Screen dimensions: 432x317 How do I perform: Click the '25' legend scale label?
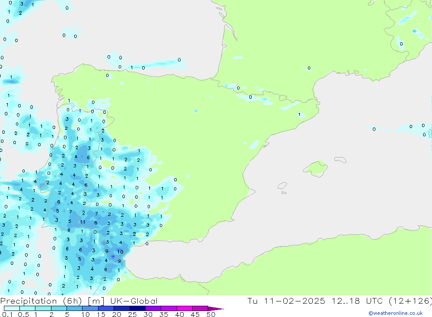click(x=133, y=314)
